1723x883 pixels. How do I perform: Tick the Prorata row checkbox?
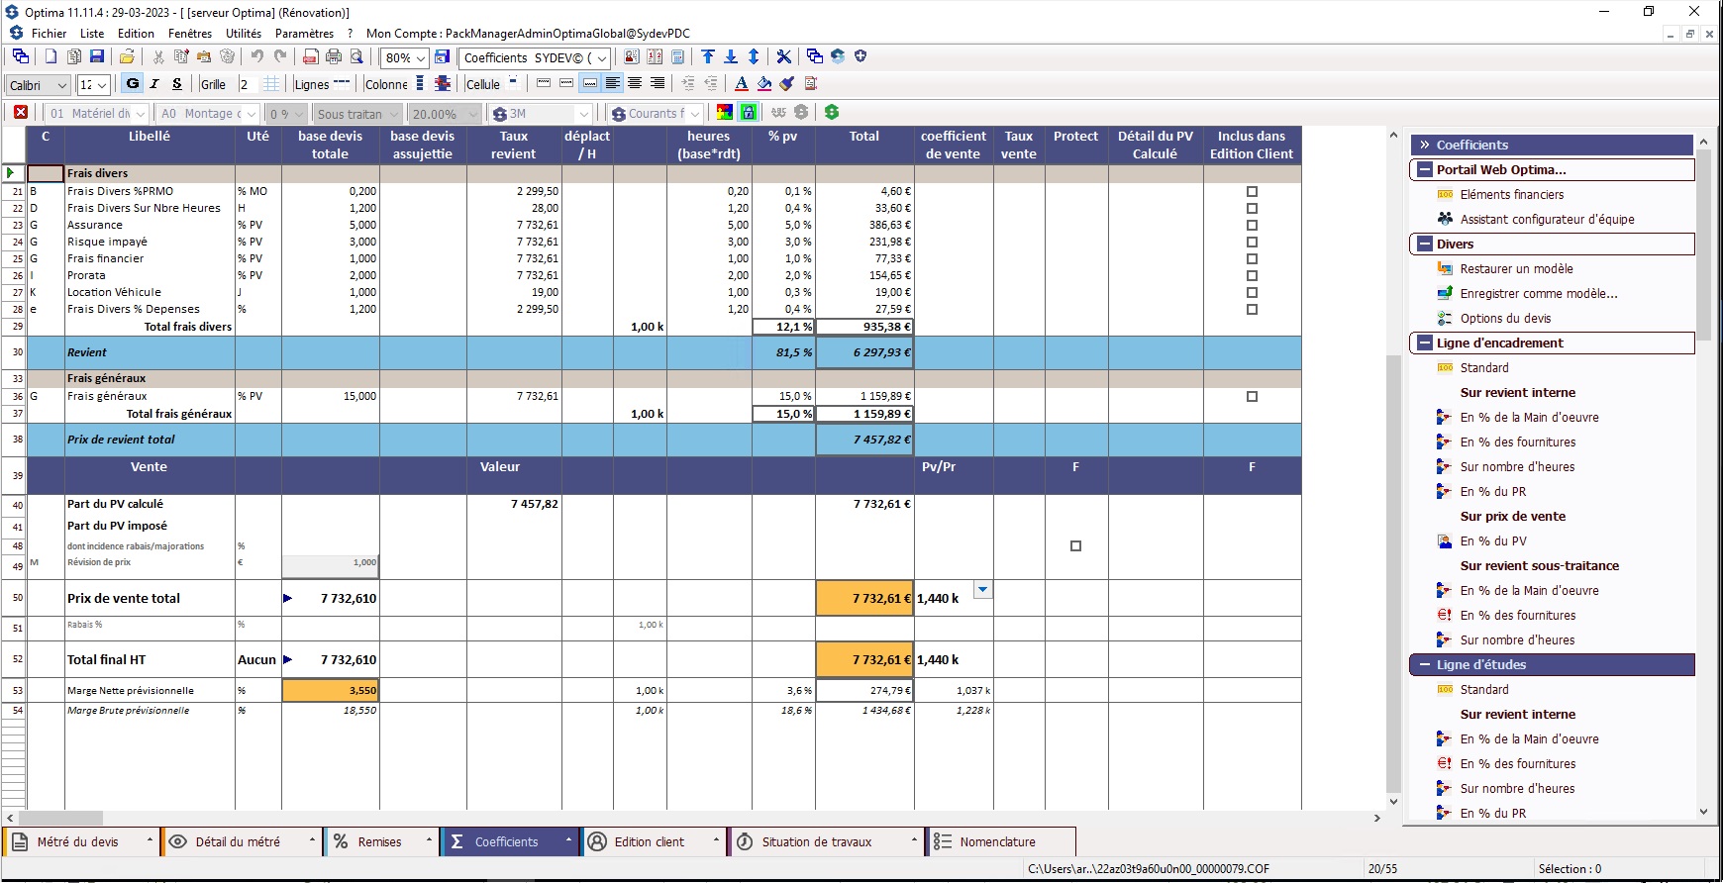(1252, 275)
